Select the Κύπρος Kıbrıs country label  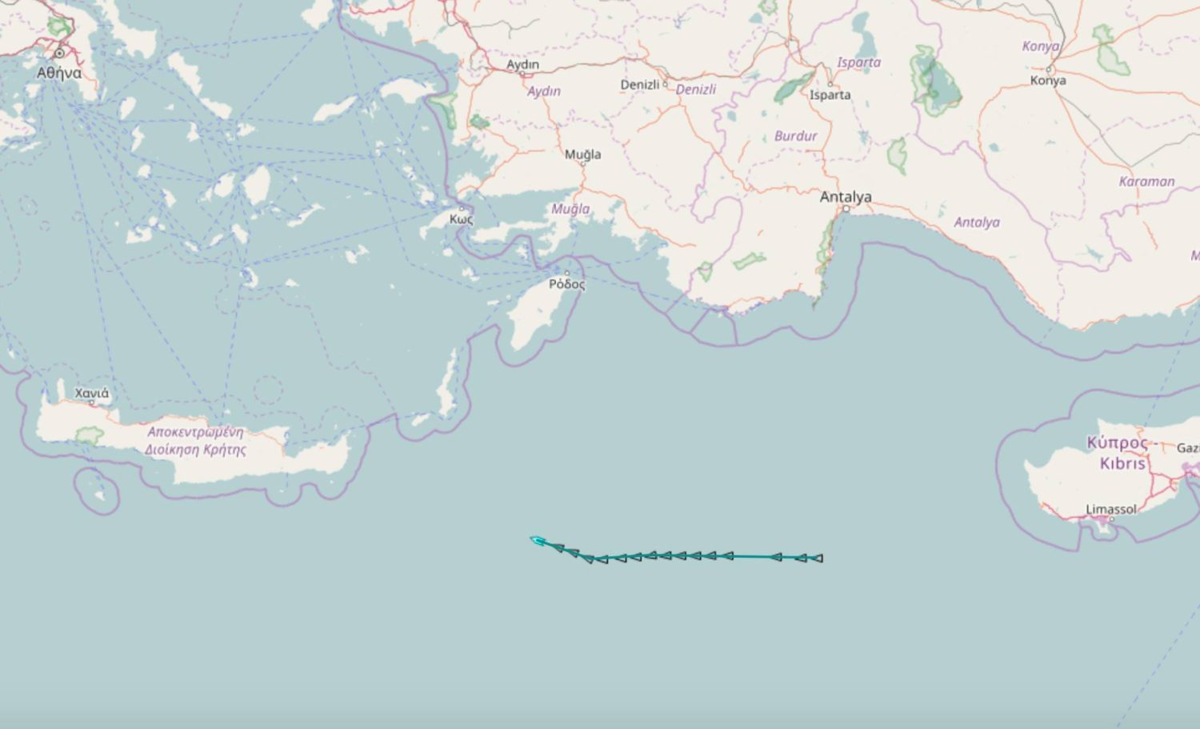(1118, 453)
